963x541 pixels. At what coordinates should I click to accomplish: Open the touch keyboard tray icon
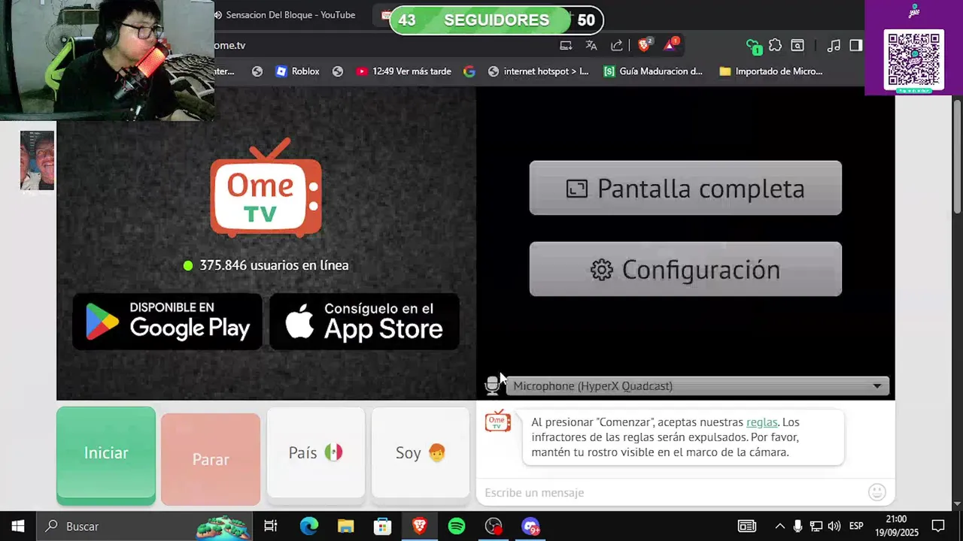pos(746,526)
